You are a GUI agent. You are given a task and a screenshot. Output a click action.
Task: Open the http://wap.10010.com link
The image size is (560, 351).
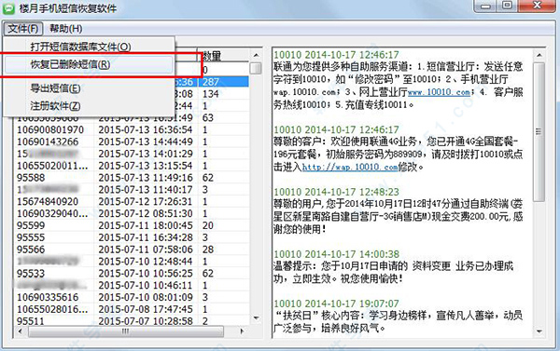click(350, 167)
